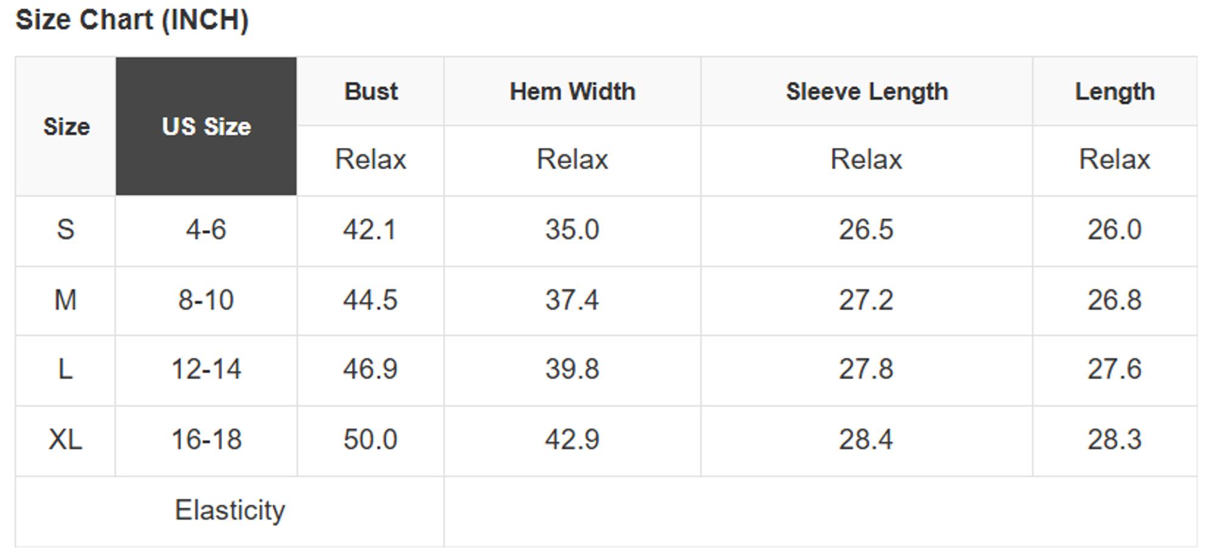Select the Size column header
The image size is (1217, 549).
[66, 127]
